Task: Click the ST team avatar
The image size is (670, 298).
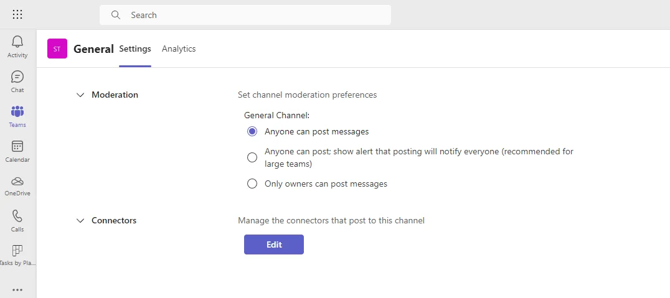Action: coord(57,49)
